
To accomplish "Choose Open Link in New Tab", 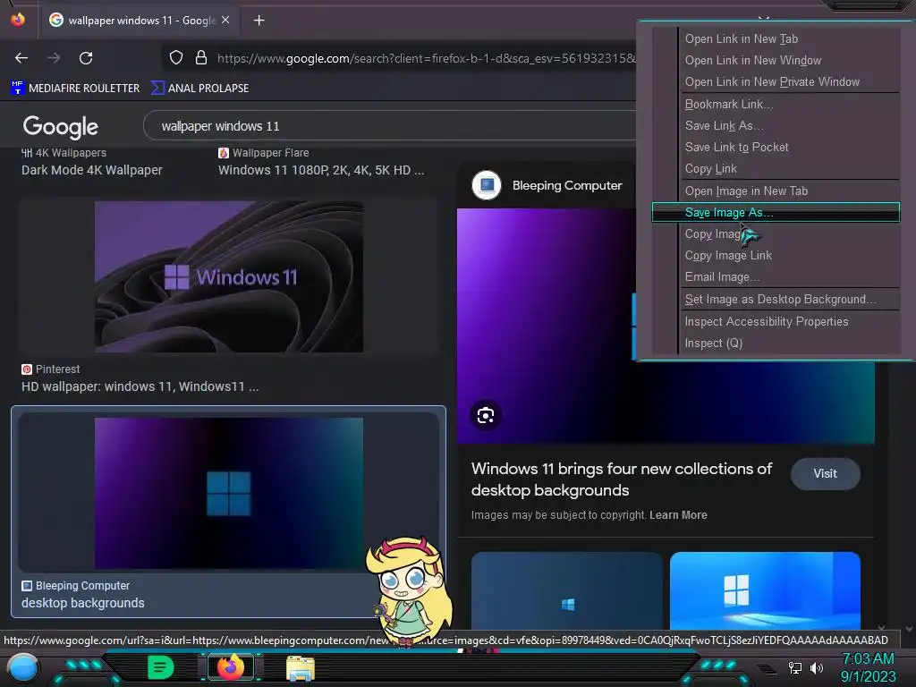I will 776,39.
